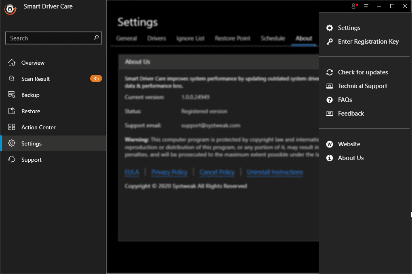Click the user account icon with red dot
The width and height of the screenshot is (412, 274).
coord(355,6)
